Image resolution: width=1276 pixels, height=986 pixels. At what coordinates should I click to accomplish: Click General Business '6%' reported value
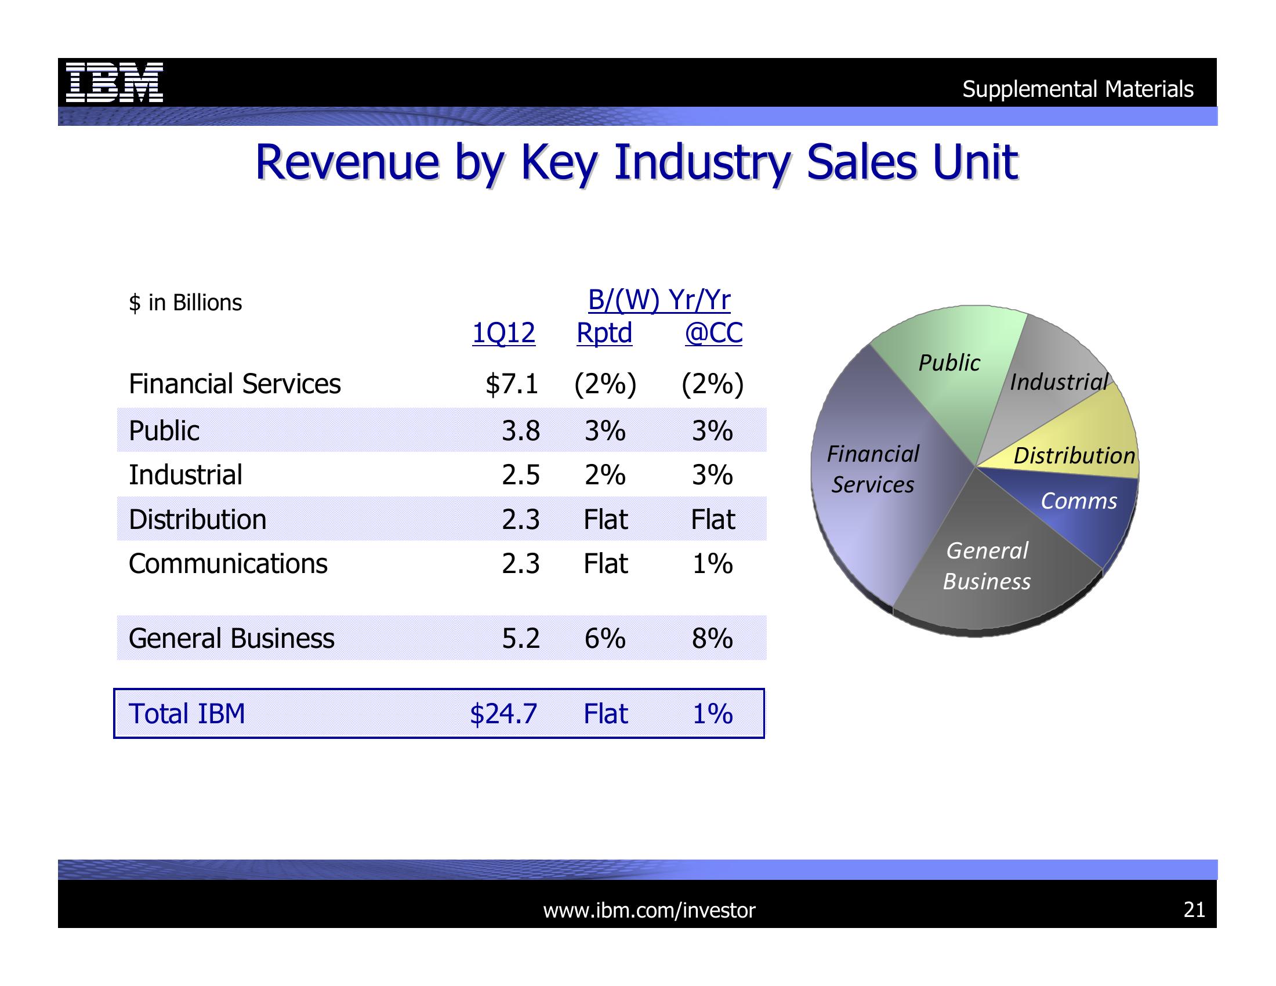pos(606,638)
